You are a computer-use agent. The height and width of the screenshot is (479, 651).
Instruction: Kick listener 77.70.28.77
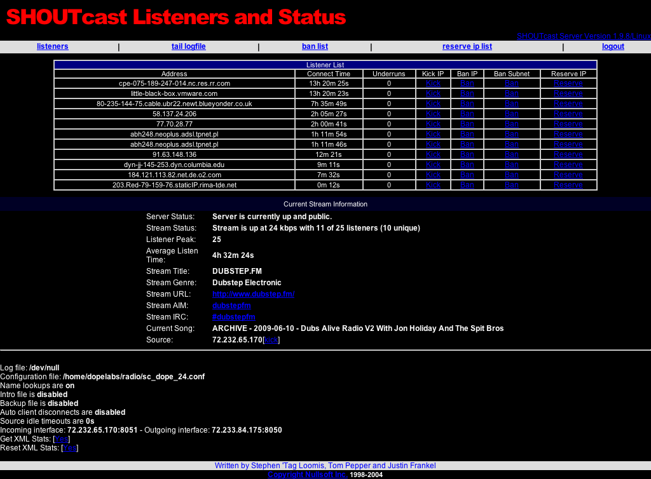pyautogui.click(x=433, y=124)
